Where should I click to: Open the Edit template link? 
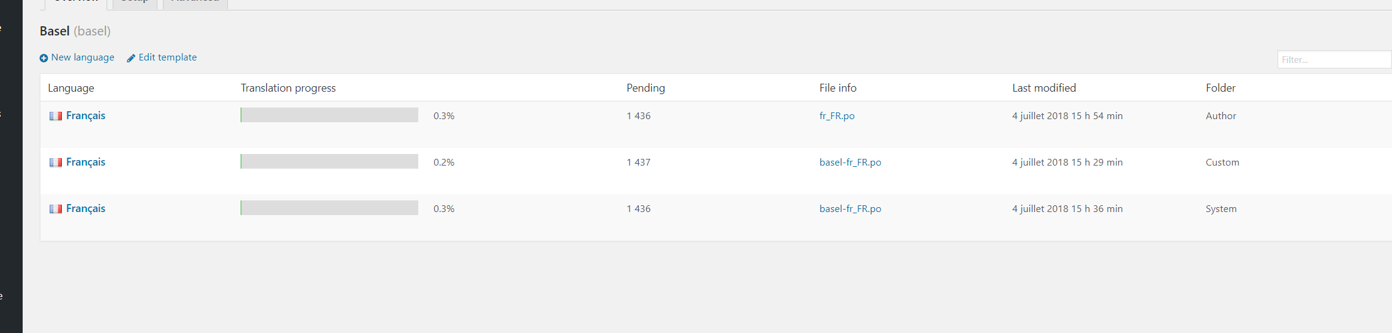coord(167,57)
